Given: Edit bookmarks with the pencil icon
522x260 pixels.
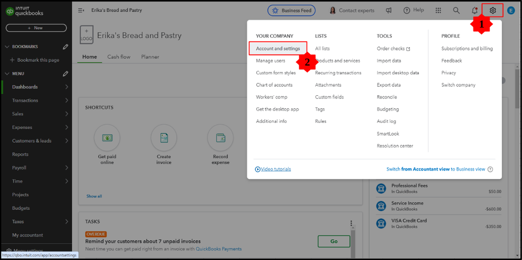Looking at the screenshot, I should point(65,47).
